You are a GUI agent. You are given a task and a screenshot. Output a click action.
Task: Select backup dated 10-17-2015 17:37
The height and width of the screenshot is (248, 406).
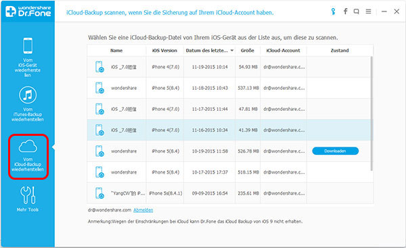click(229, 172)
